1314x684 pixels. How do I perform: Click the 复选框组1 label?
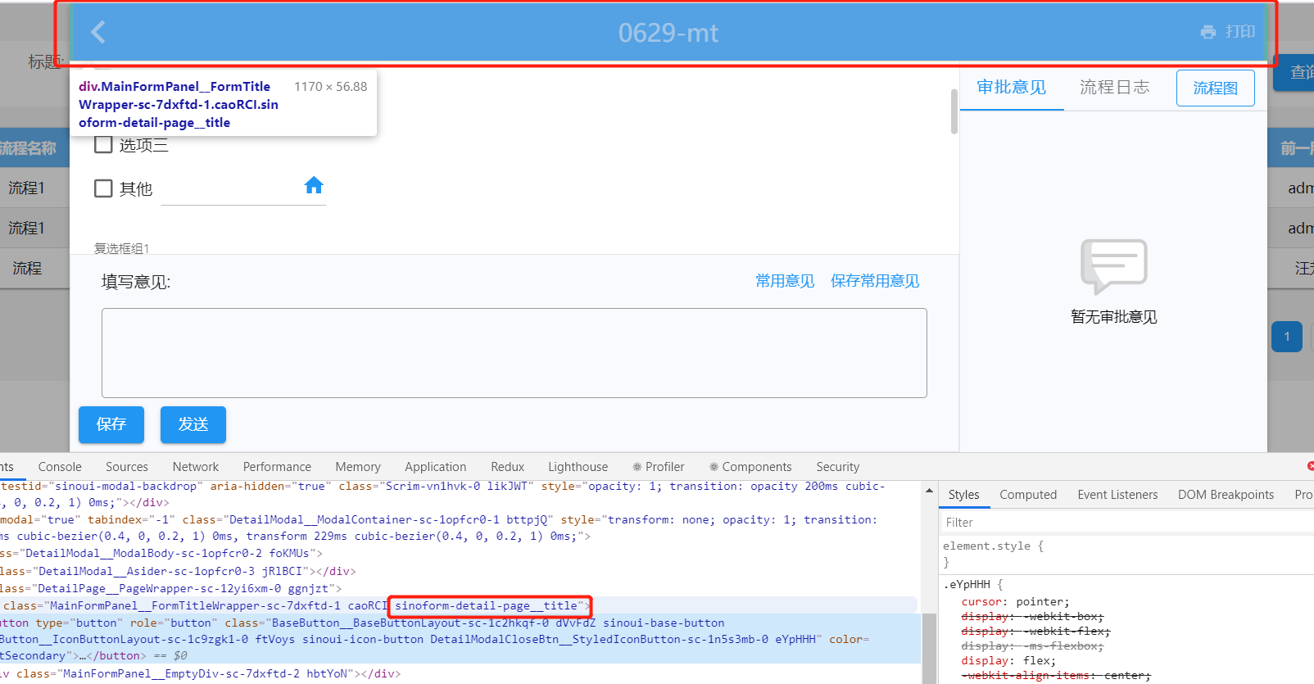coord(121,248)
